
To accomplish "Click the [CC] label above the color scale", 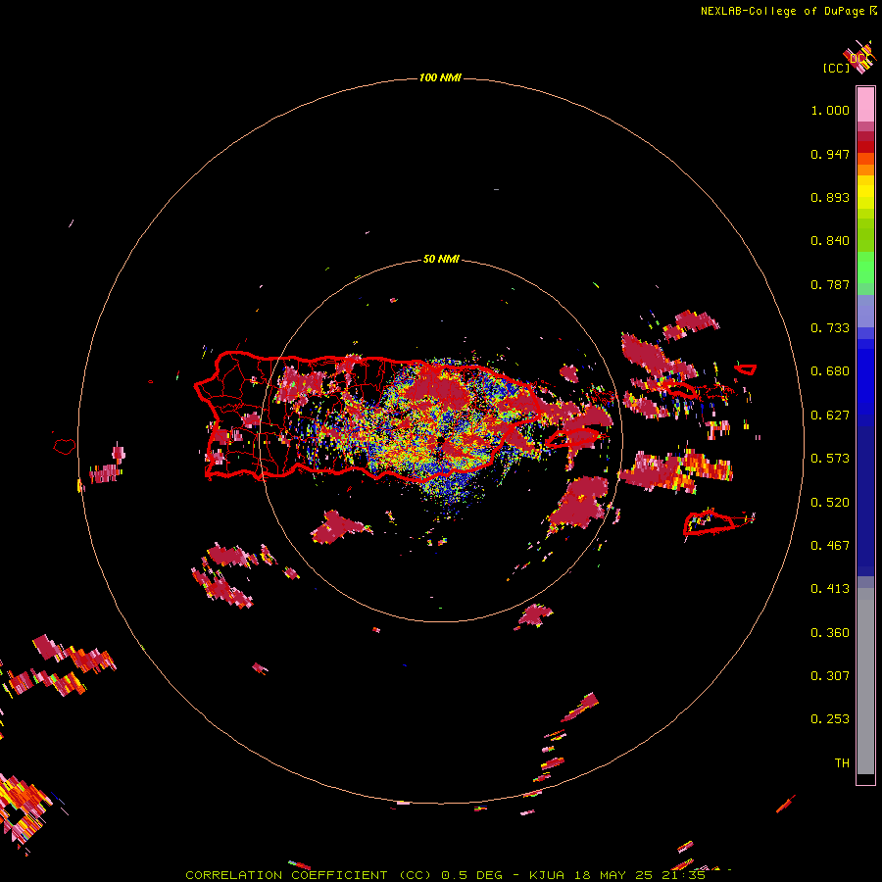I will (836, 68).
